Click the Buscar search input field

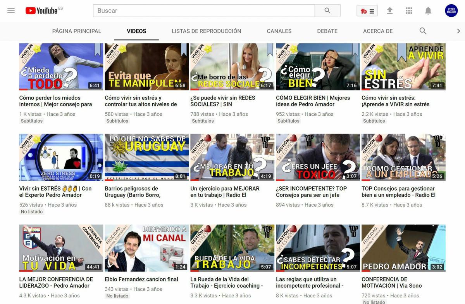[201, 10]
